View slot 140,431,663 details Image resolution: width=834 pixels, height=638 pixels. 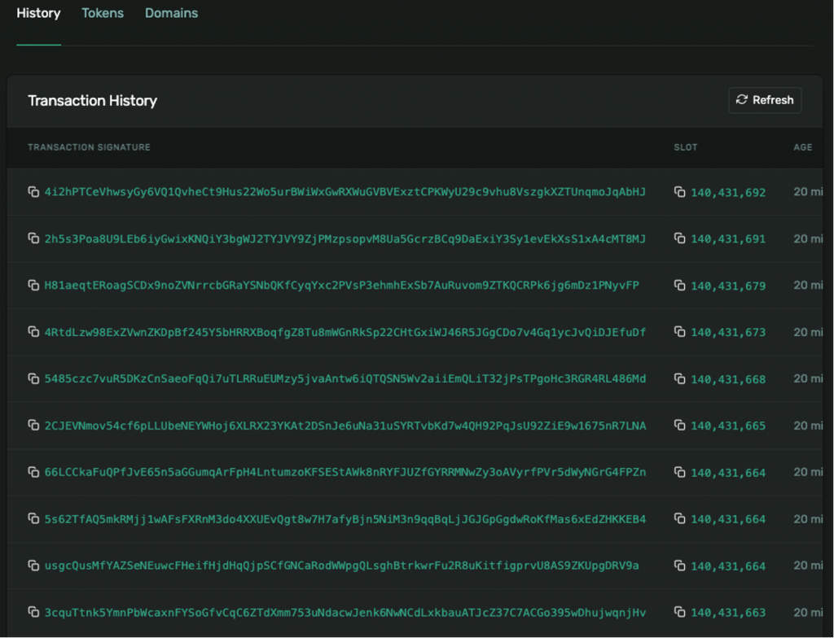(728, 613)
